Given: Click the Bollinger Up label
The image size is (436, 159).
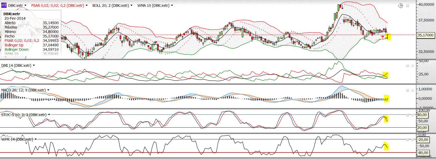Looking at the screenshot, I should (14, 45).
